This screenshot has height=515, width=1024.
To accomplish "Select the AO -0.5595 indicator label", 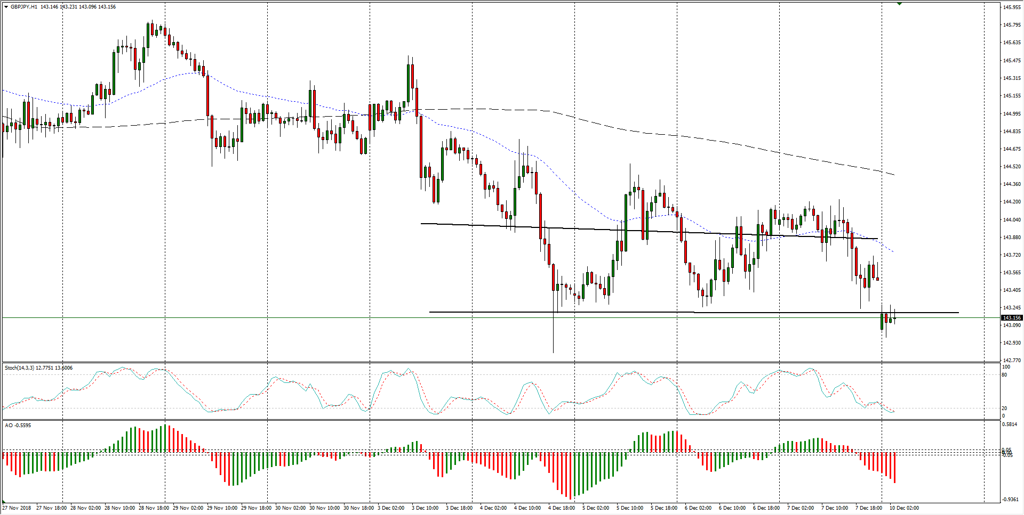I will tap(18, 426).
